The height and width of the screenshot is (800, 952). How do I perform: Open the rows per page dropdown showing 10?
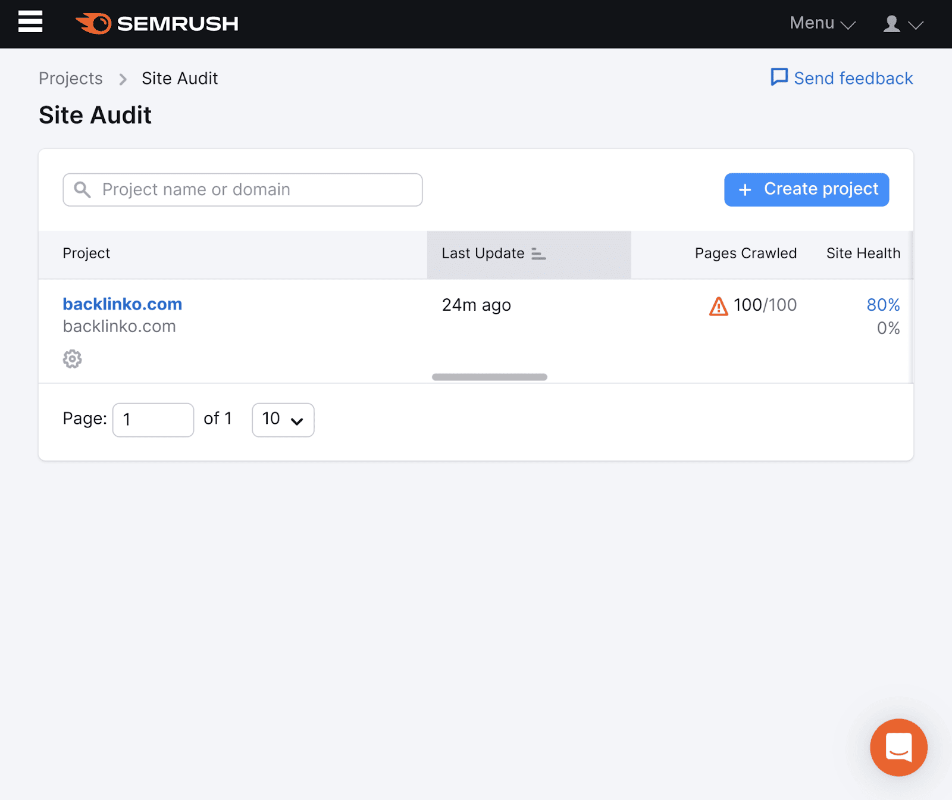pyautogui.click(x=283, y=420)
